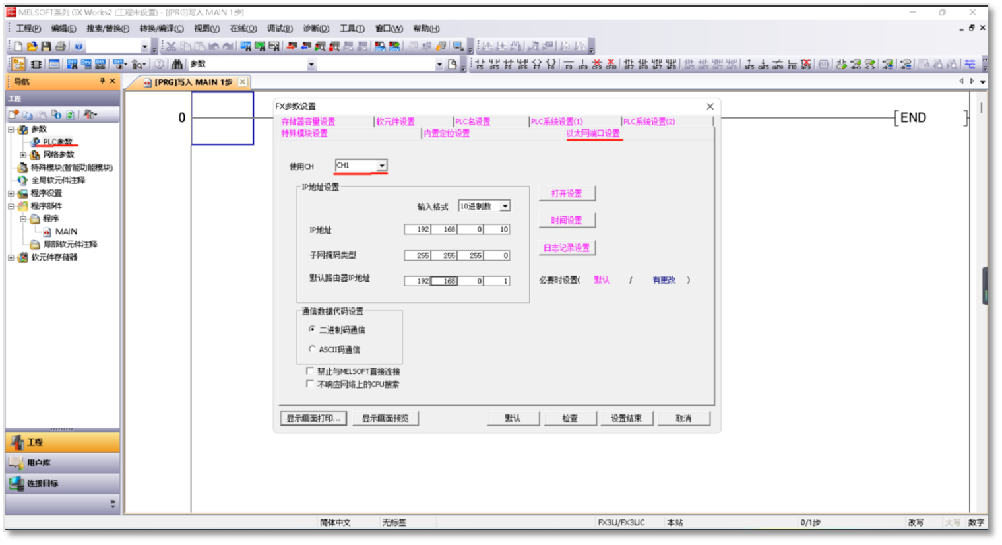Click the Cut scissors icon

171,46
